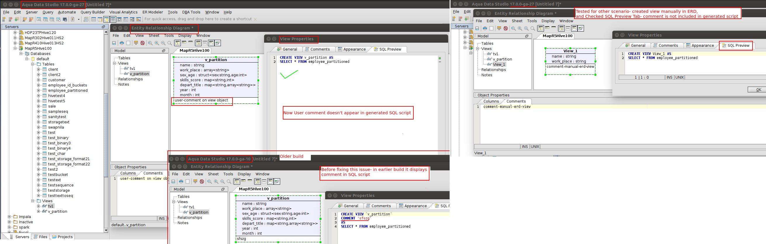Expand the MapR302Hive011HS2 server node

click(15, 38)
